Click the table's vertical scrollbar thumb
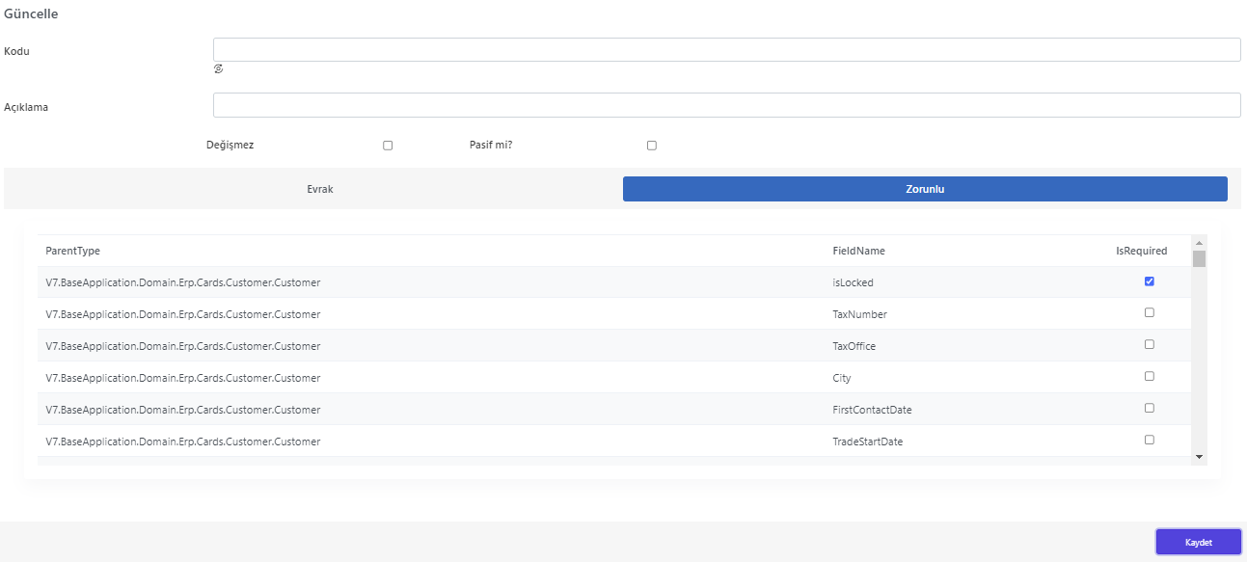The width and height of the screenshot is (1247, 562). click(x=1199, y=258)
